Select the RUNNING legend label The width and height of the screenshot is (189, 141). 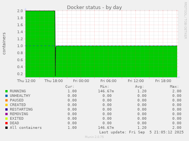tap(18, 91)
